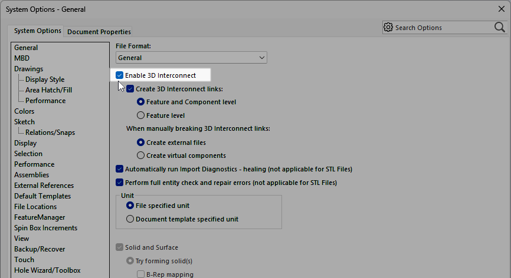
Task: Select MBD category
Action: [x=22, y=58]
